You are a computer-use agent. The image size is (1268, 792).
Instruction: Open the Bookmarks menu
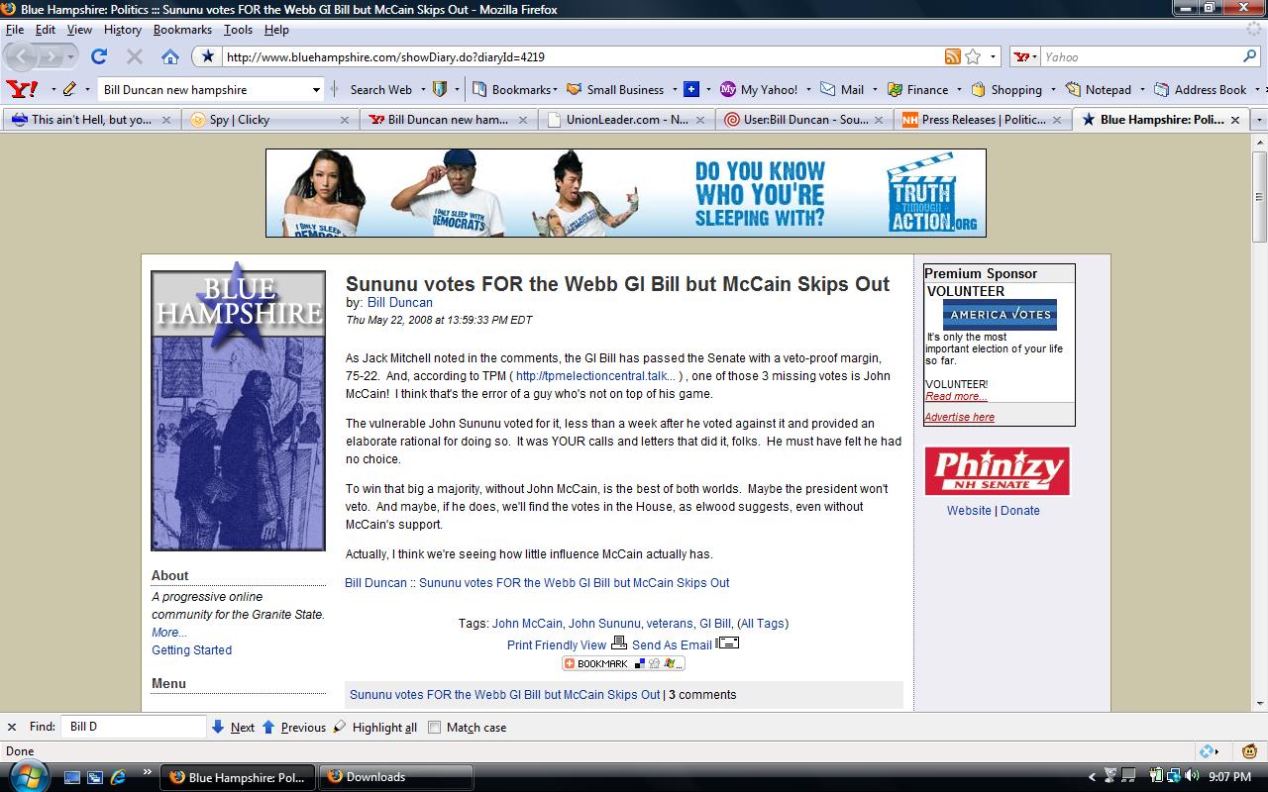pyautogui.click(x=182, y=30)
